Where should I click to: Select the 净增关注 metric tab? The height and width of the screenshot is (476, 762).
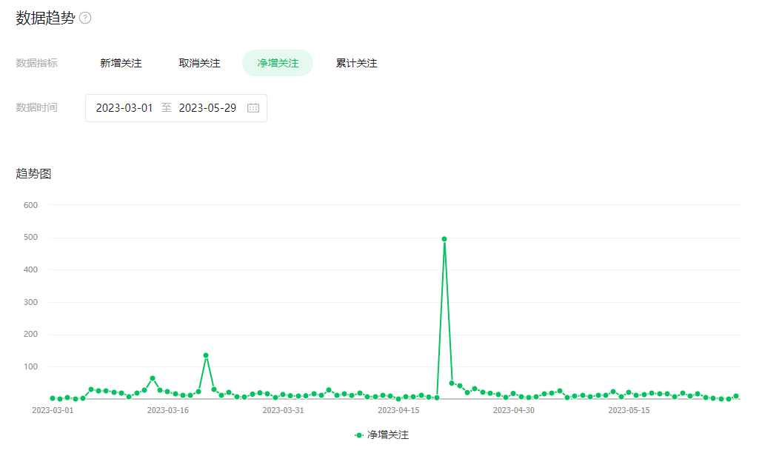(278, 63)
